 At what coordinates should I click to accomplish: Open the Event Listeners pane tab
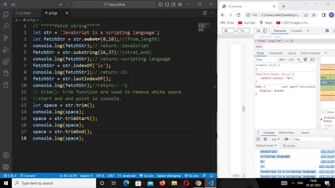coord(310,53)
